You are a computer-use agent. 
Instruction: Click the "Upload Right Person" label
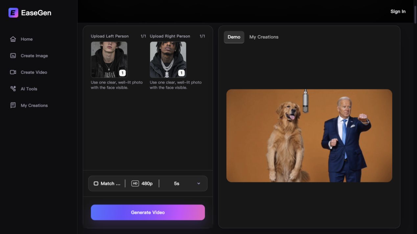click(x=170, y=36)
